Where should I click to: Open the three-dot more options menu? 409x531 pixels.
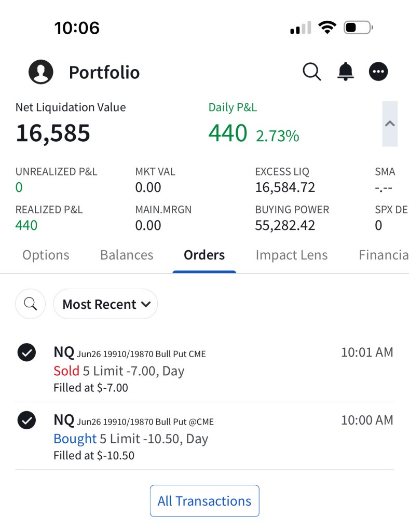pos(378,72)
